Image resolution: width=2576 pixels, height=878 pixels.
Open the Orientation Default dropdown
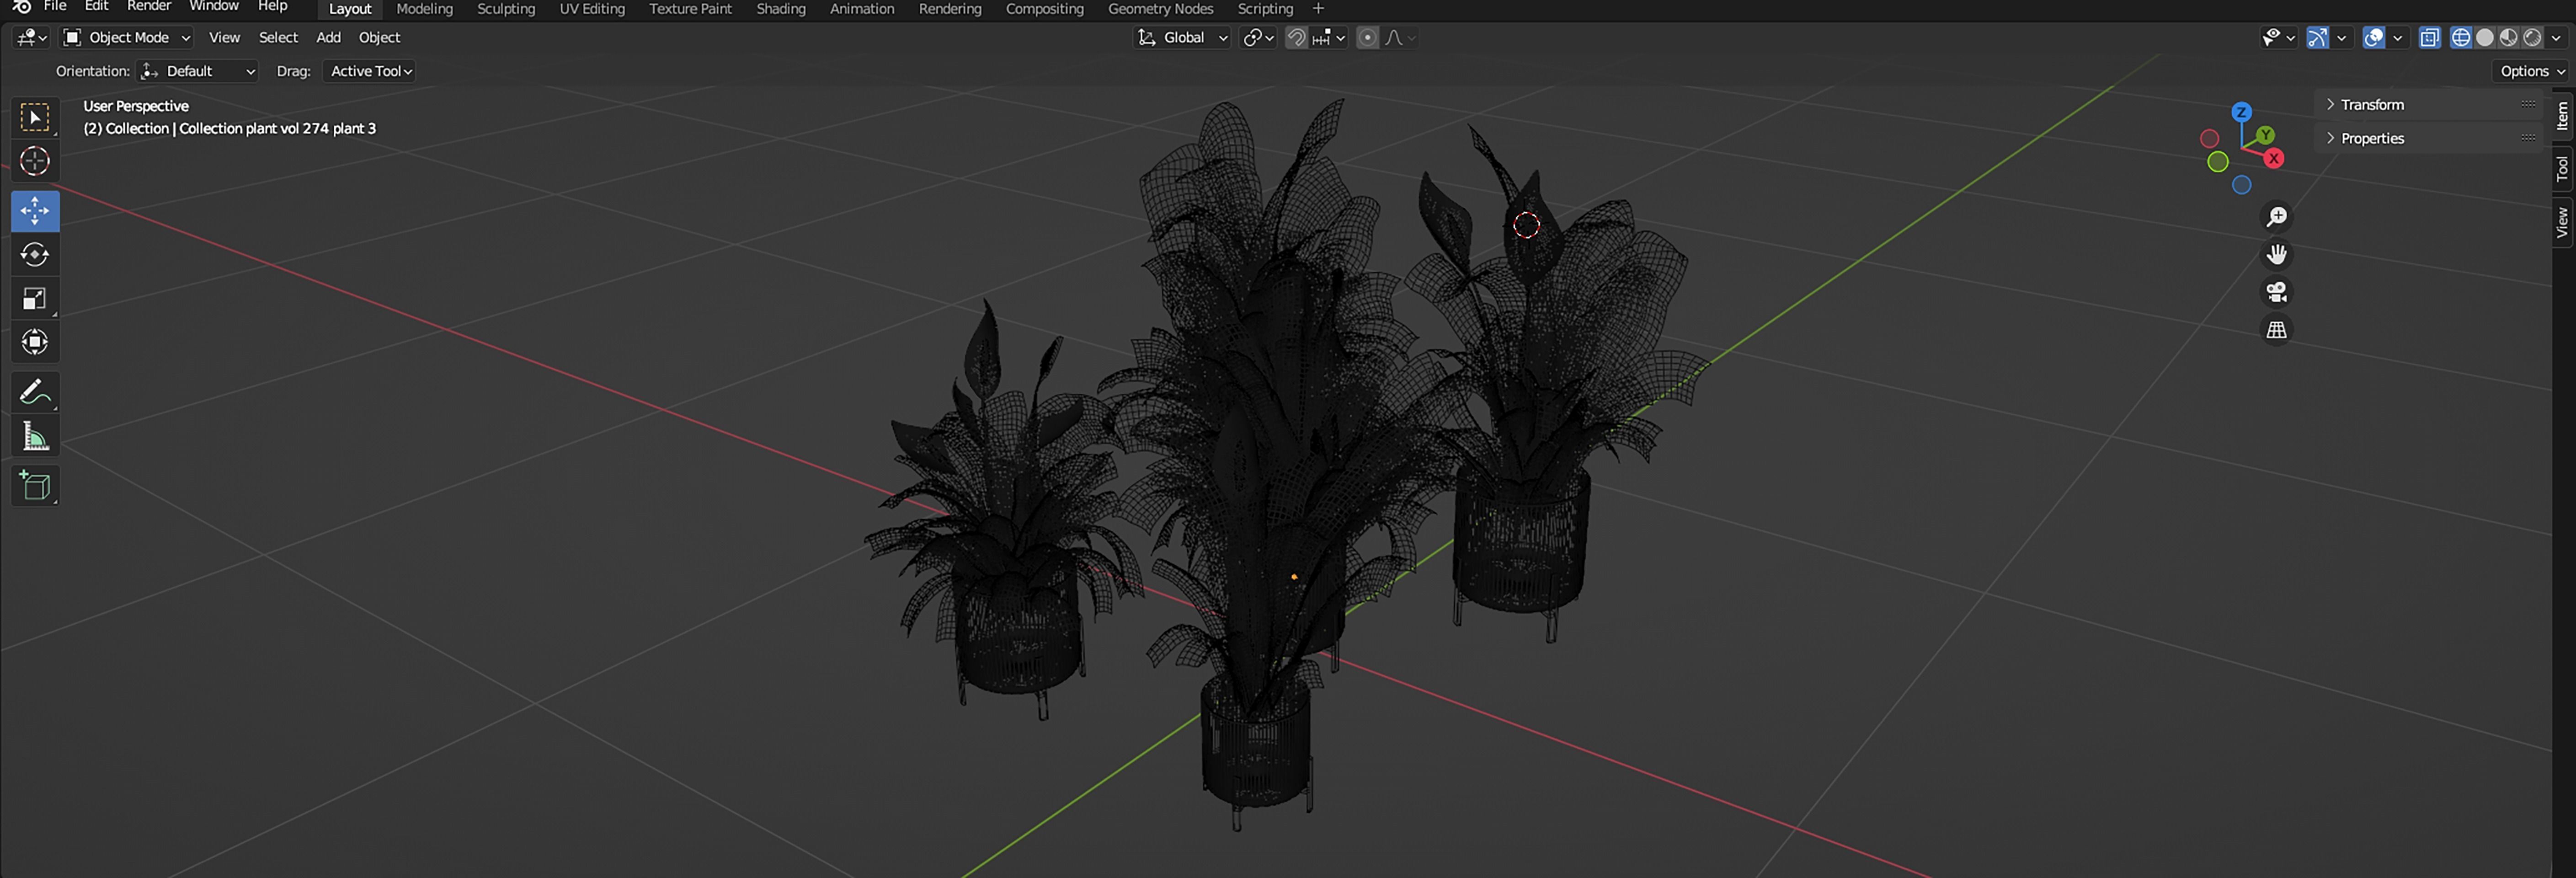coord(198,71)
